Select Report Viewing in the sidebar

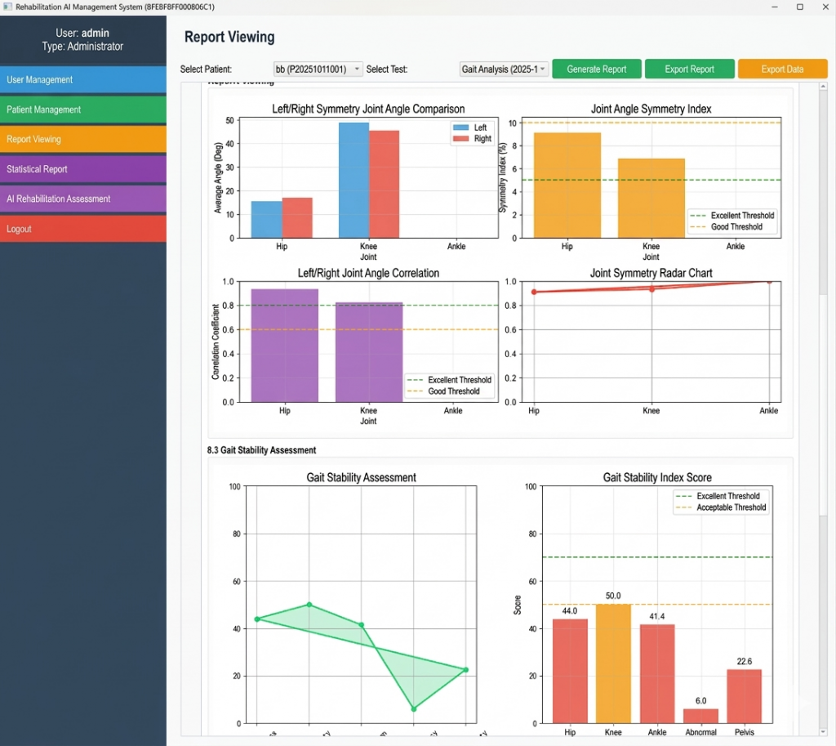pyautogui.click(x=83, y=140)
